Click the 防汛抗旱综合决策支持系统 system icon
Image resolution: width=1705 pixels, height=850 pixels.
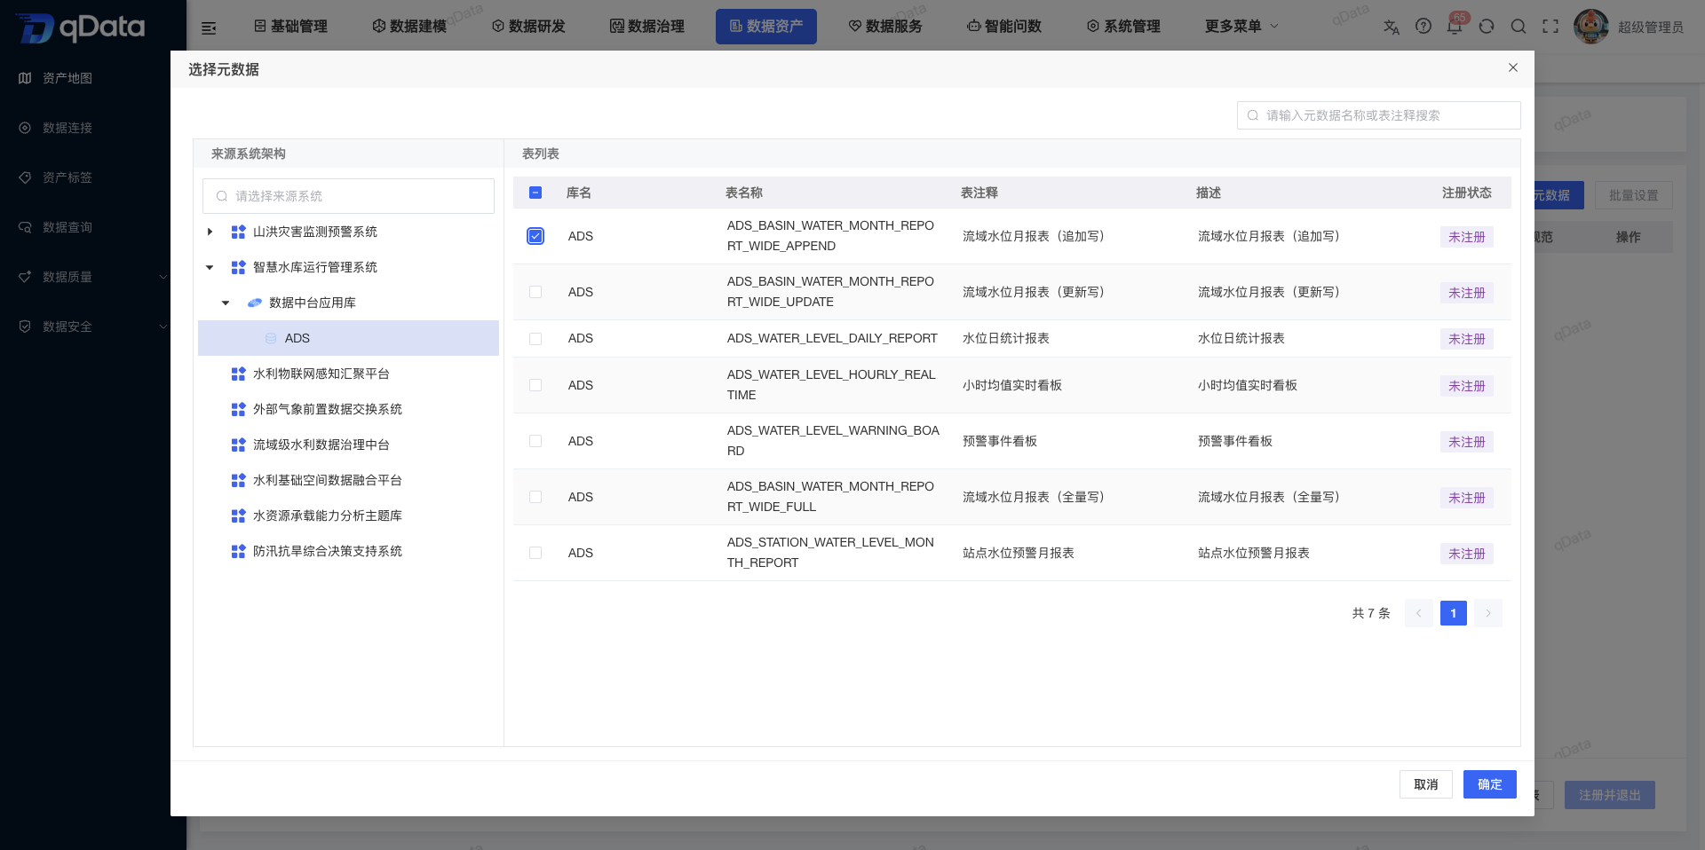[238, 551]
